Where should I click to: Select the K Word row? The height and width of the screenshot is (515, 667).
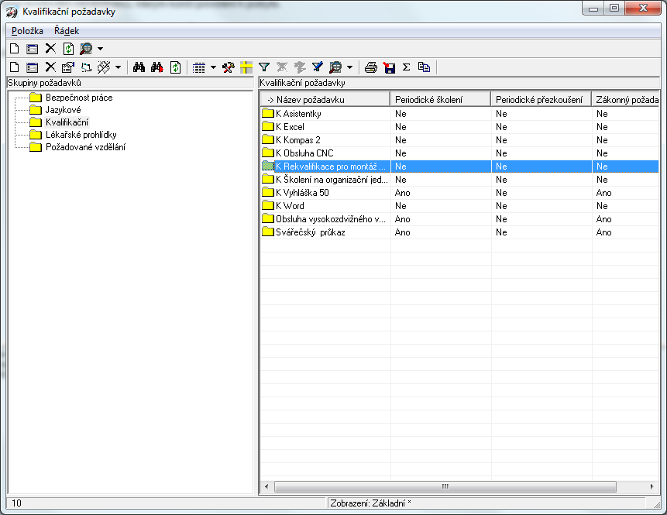pyautogui.click(x=459, y=206)
